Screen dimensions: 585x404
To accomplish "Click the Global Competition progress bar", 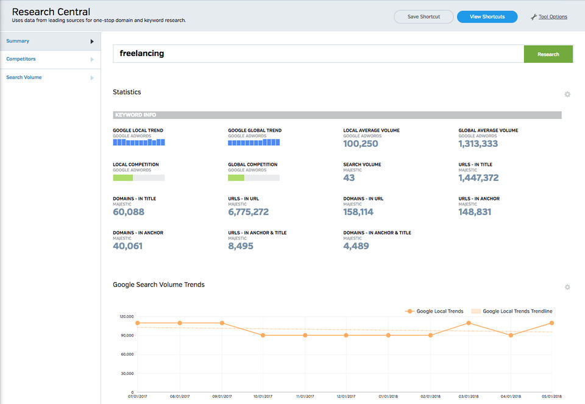I will tap(253, 178).
